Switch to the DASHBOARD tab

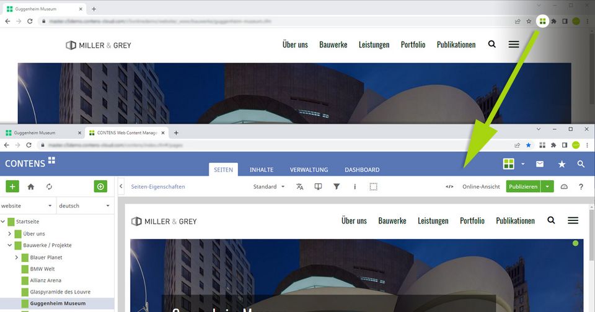(362, 170)
